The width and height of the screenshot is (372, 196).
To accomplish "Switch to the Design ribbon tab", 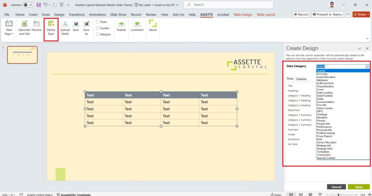I will 59,15.
